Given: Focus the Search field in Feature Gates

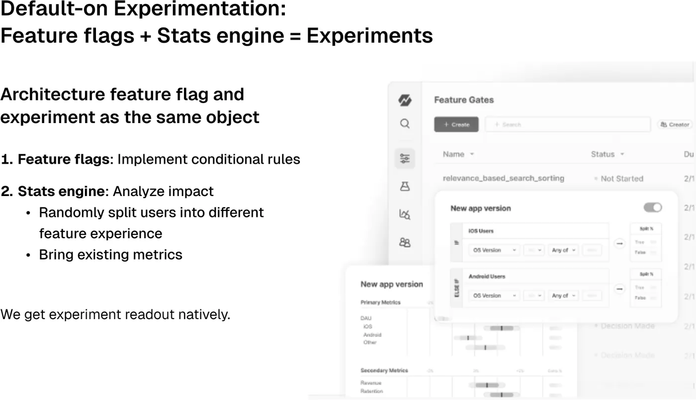Looking at the screenshot, I should (x=568, y=125).
